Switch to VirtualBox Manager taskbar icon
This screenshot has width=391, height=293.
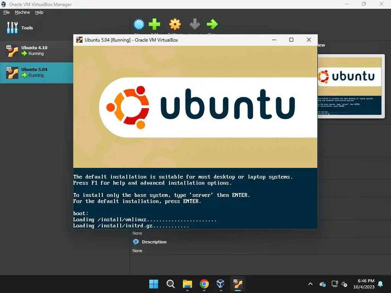221,284
